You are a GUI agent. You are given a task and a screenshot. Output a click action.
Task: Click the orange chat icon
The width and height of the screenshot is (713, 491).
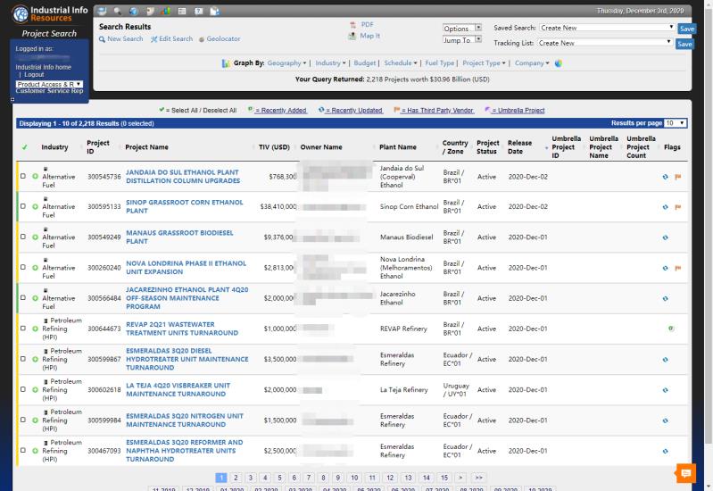[x=685, y=473]
